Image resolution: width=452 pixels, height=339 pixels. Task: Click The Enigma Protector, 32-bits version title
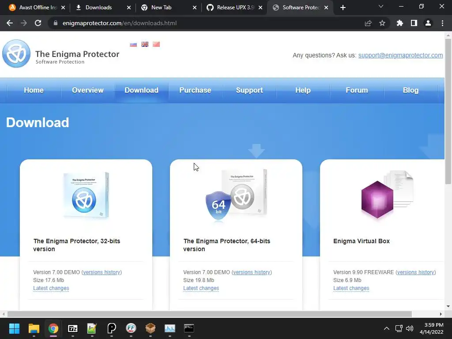pos(77,245)
